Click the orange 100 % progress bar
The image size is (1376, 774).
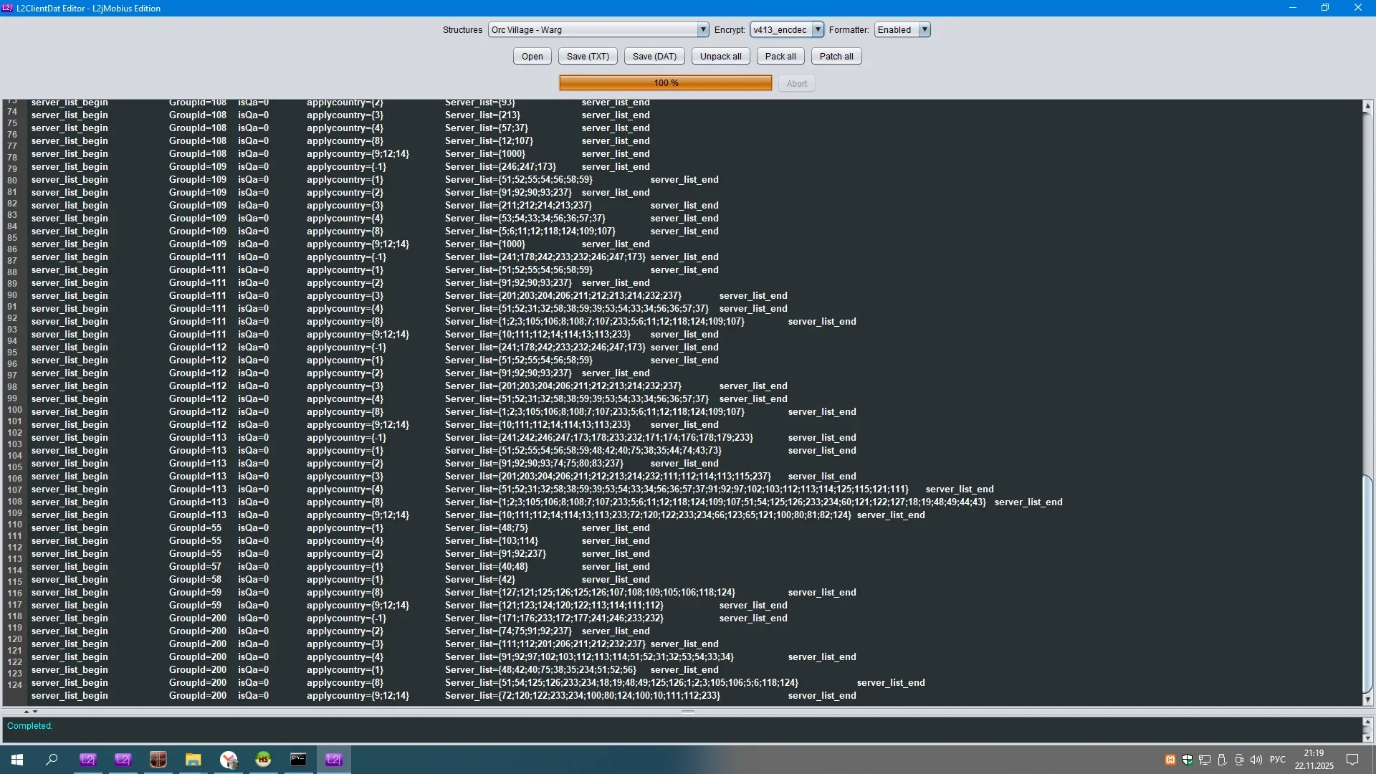pyautogui.click(x=665, y=83)
